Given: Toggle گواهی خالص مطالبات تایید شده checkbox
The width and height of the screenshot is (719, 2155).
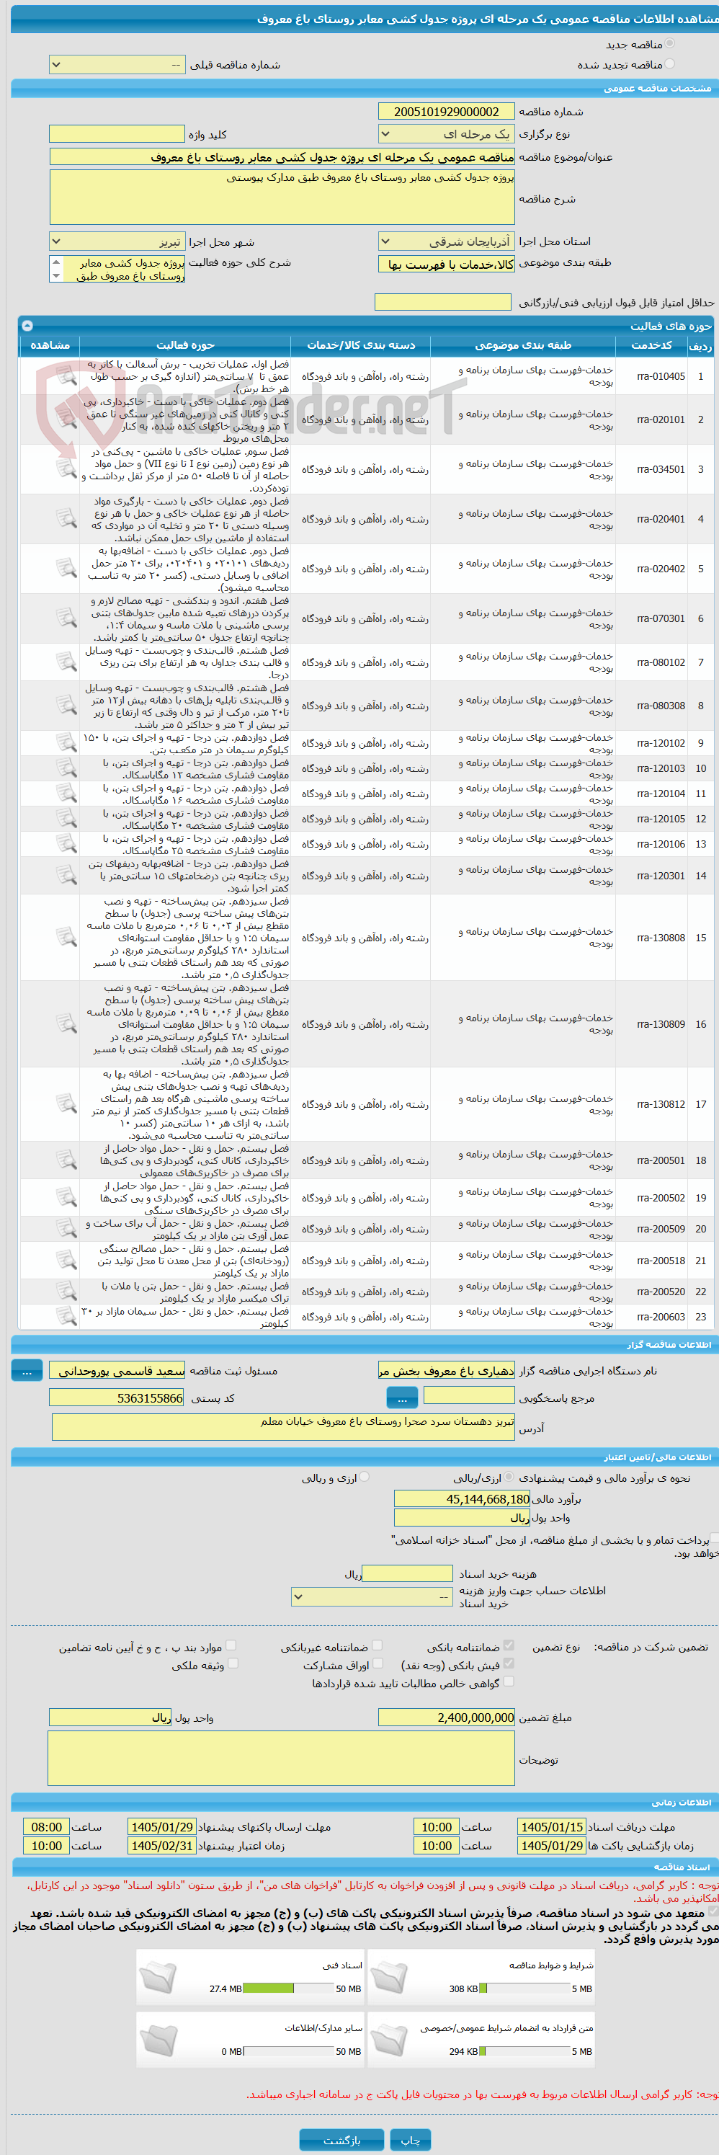Looking at the screenshot, I should click(x=509, y=1682).
